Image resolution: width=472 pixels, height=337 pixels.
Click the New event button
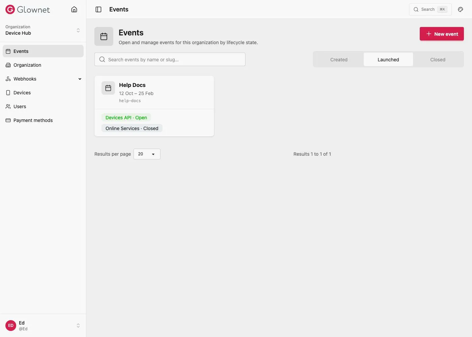point(442,34)
